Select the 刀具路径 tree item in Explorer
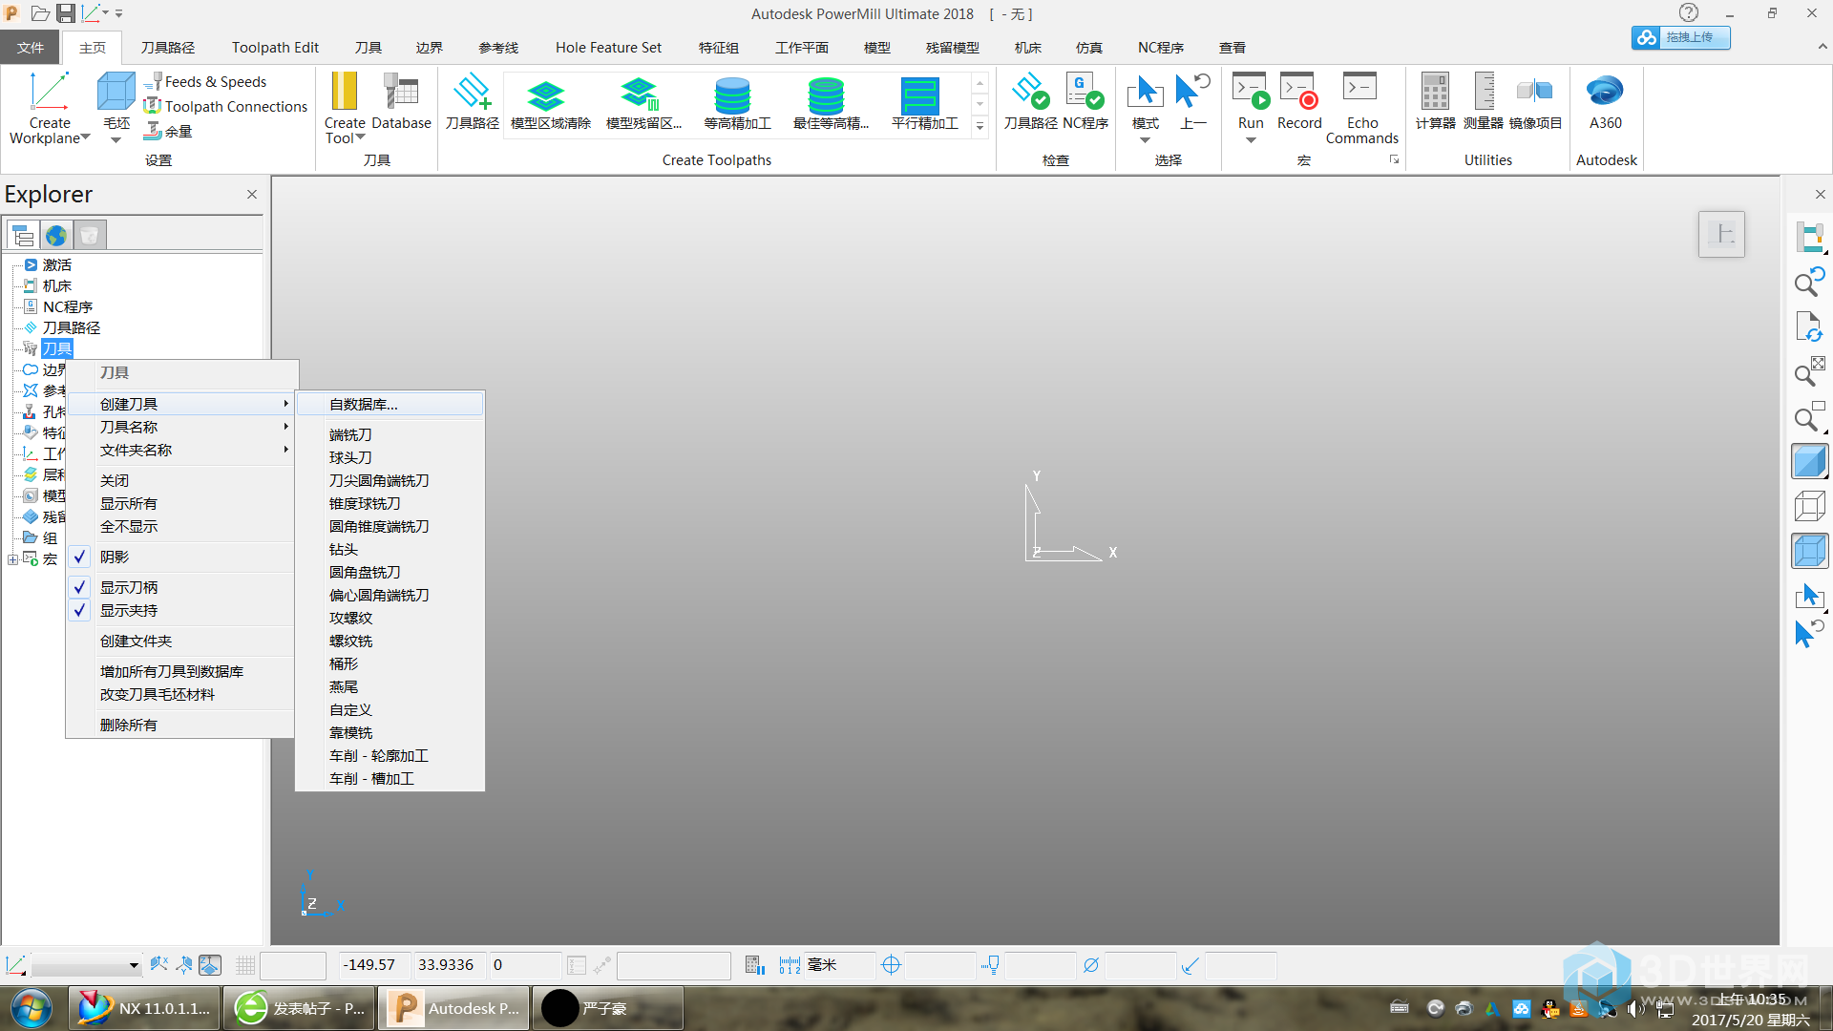Viewport: 1833px width, 1031px height. pyautogui.click(x=71, y=328)
